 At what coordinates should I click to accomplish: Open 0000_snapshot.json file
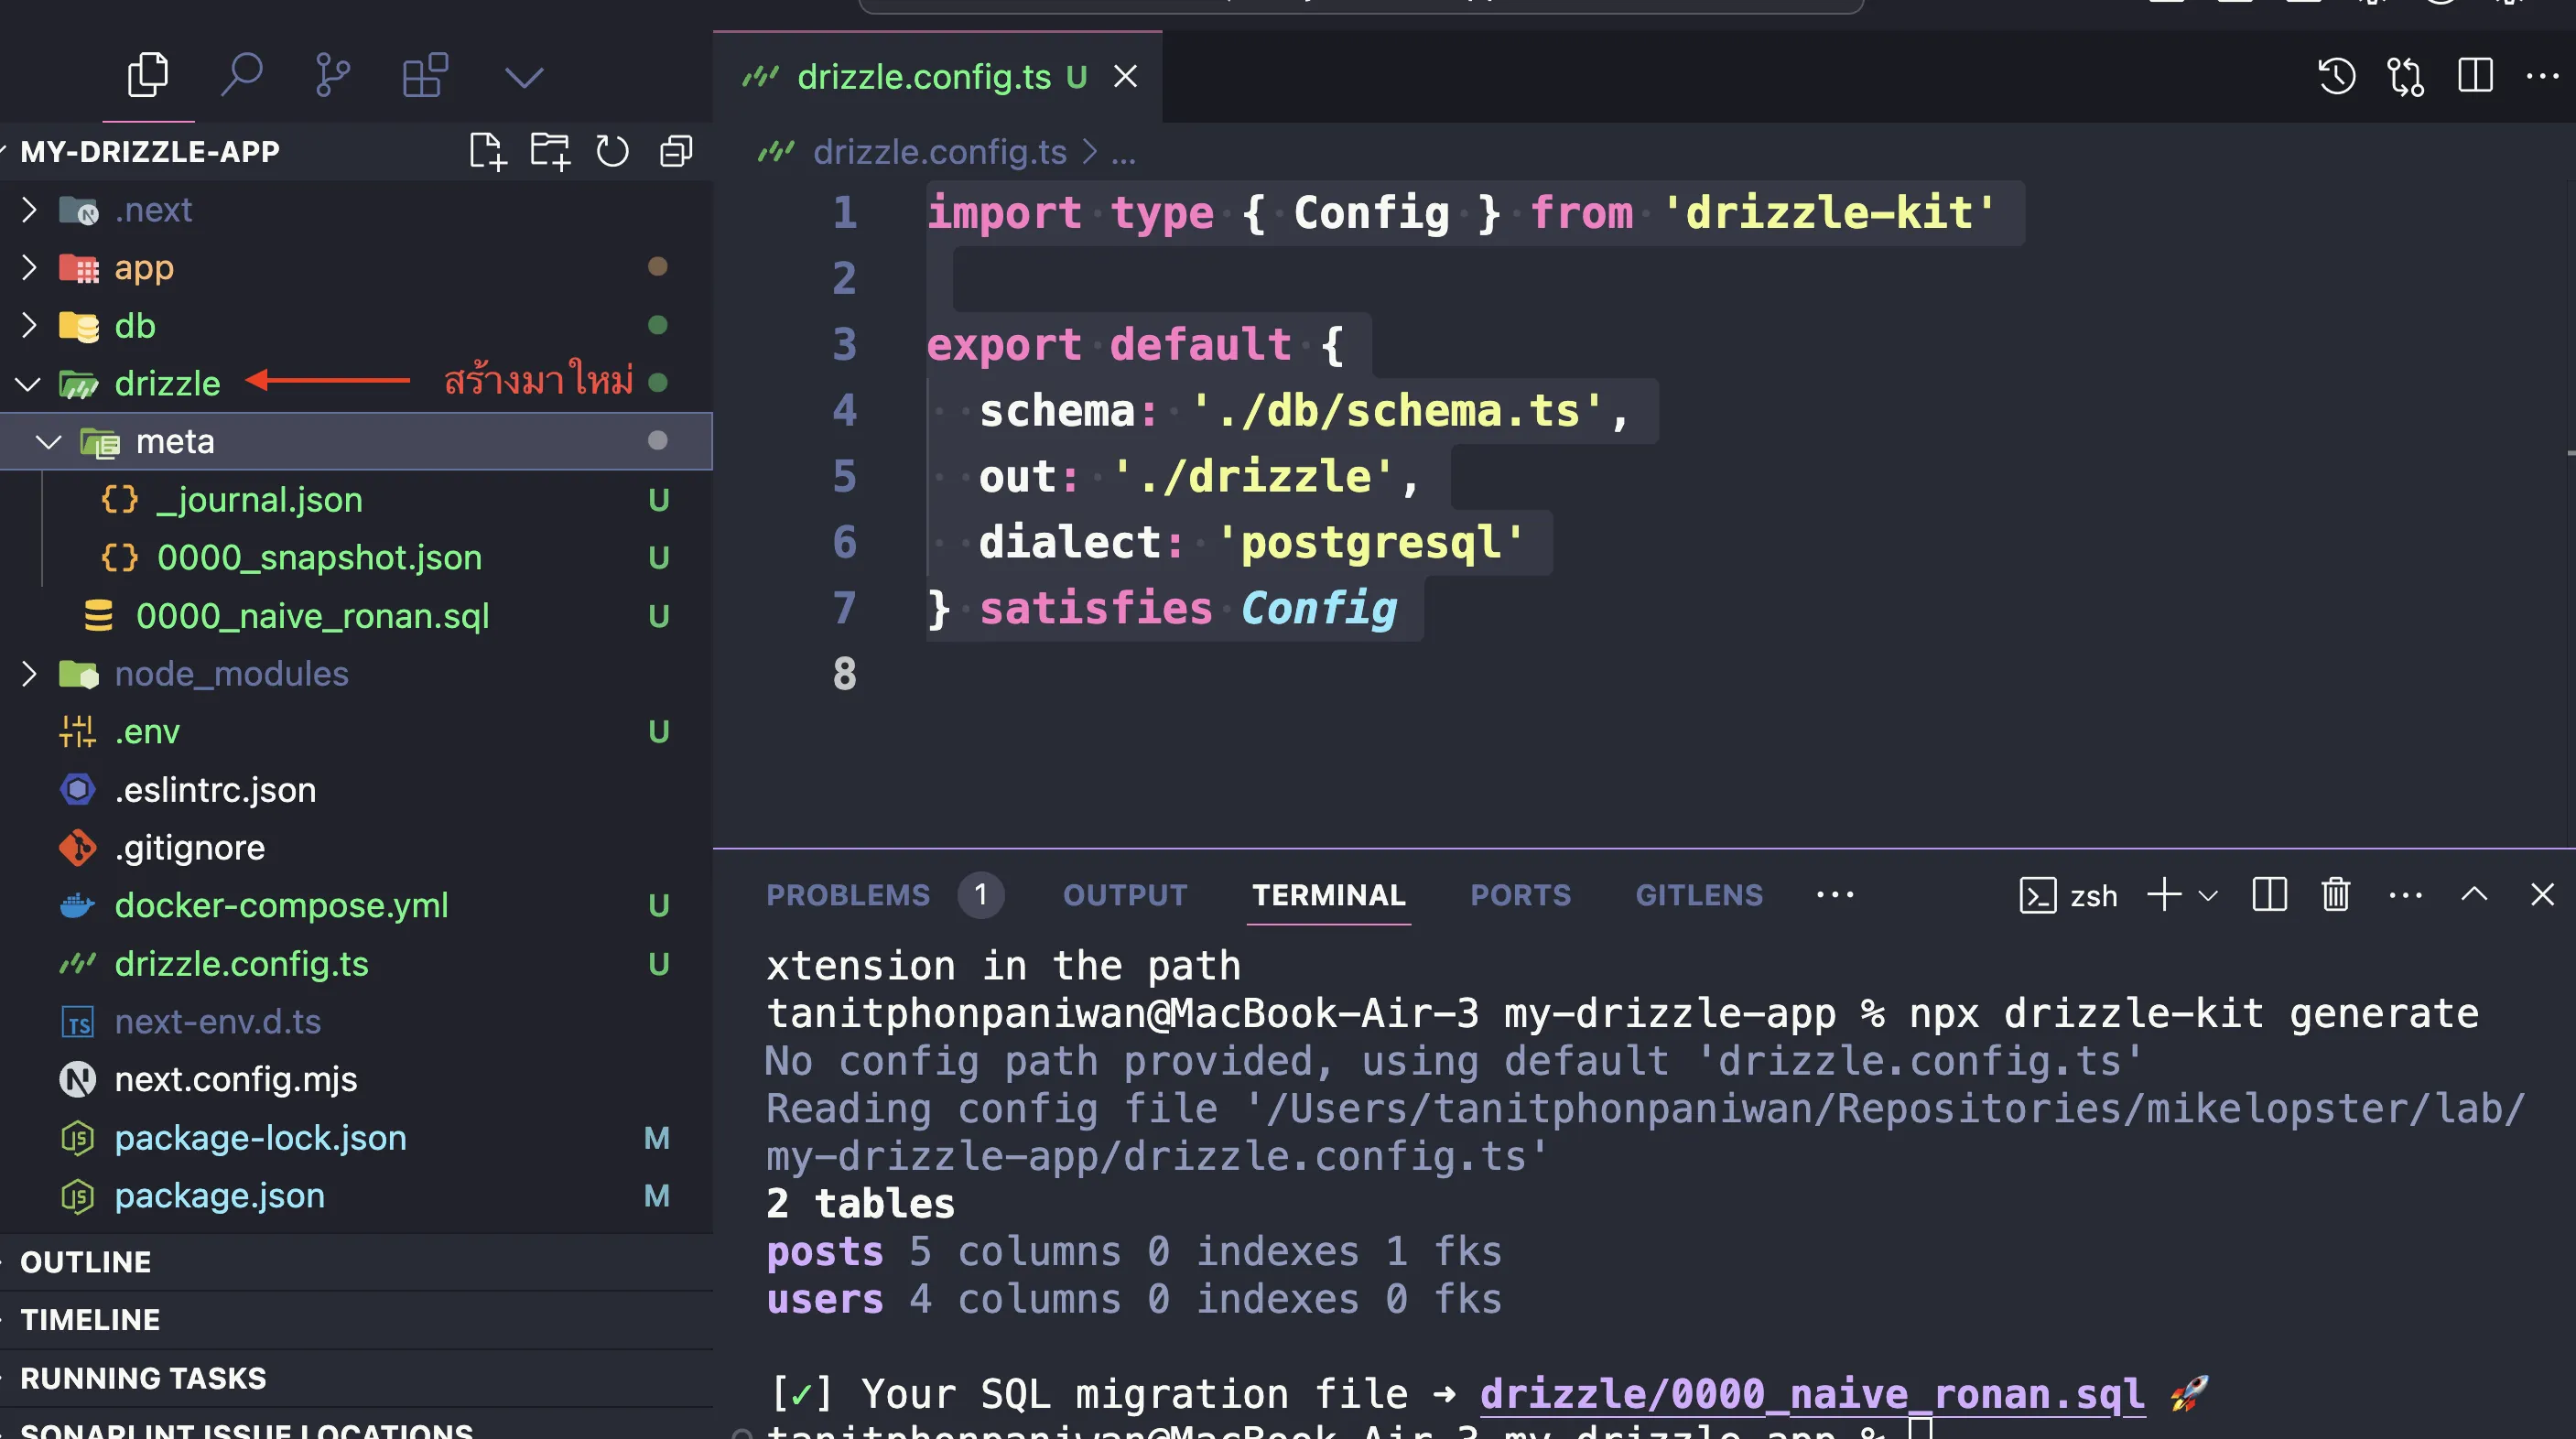click(x=356, y=558)
